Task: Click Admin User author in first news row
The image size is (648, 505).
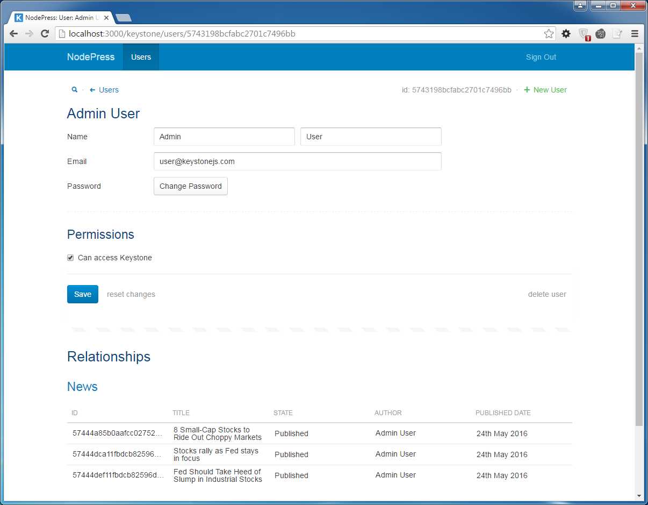Action: pos(395,433)
